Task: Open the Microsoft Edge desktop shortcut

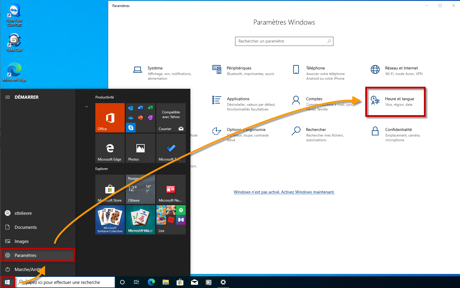Action: (14, 72)
